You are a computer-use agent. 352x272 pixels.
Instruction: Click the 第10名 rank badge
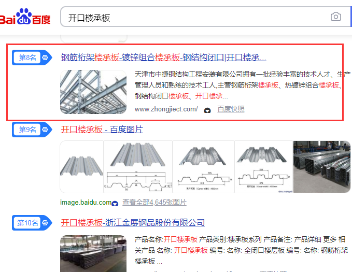(x=32, y=223)
